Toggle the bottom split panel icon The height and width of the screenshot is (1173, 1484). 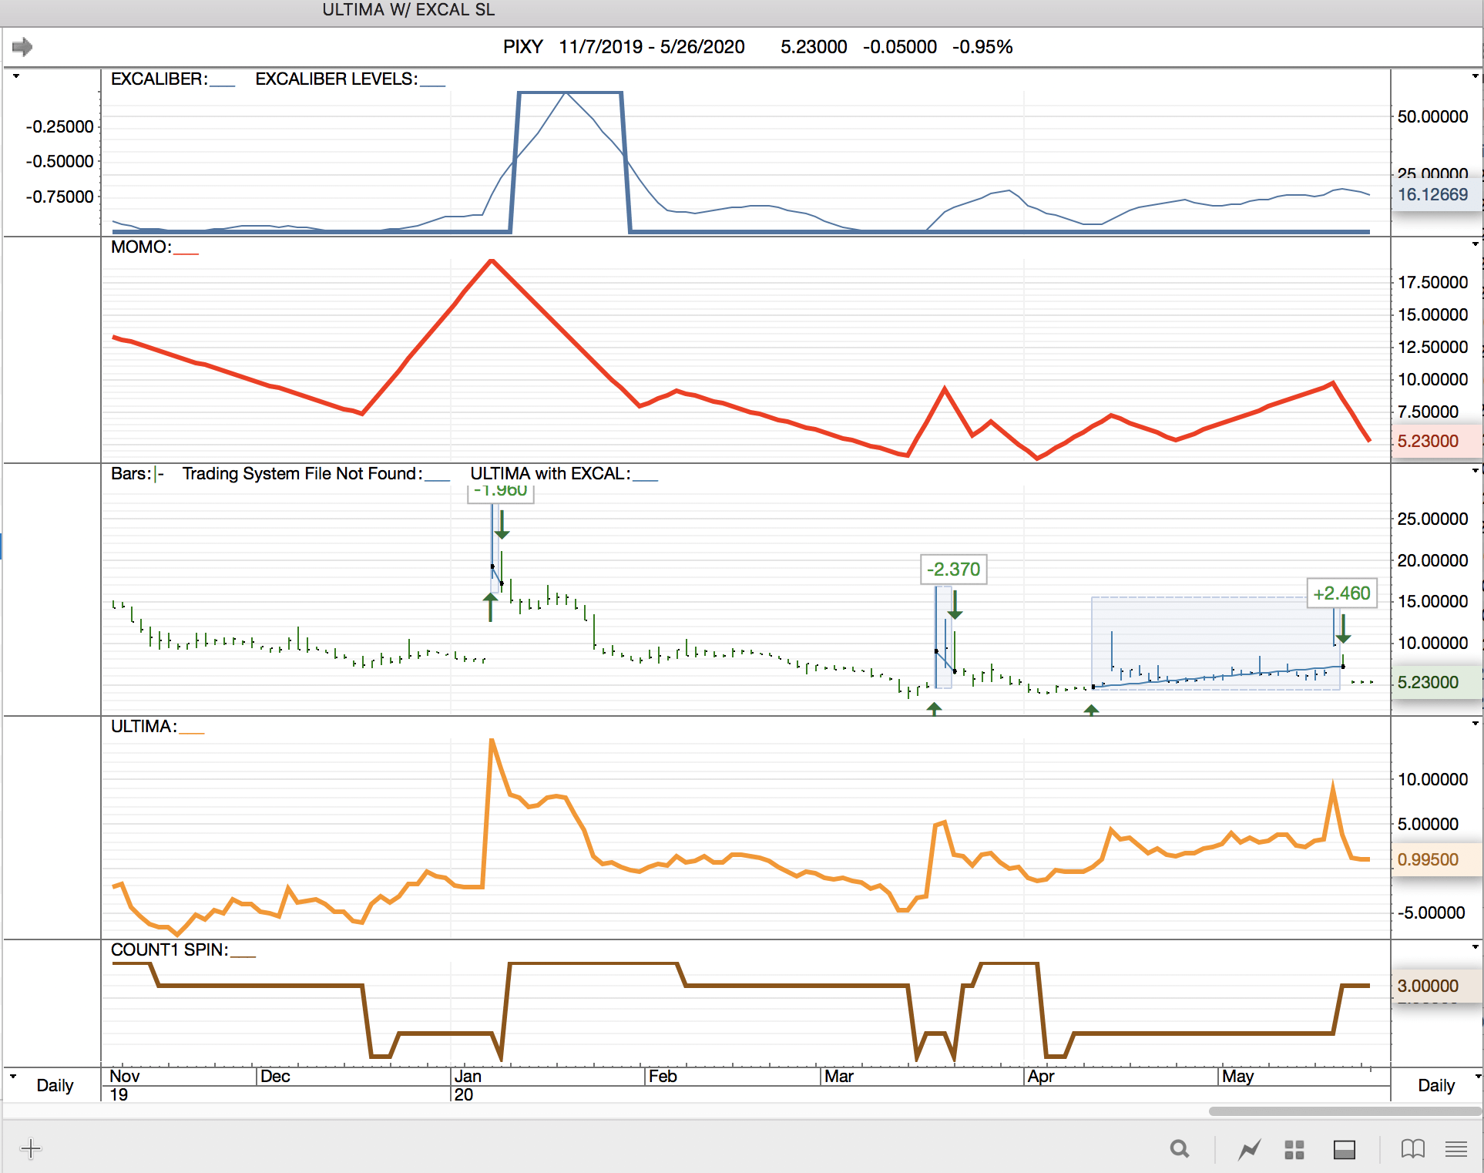1345,1149
